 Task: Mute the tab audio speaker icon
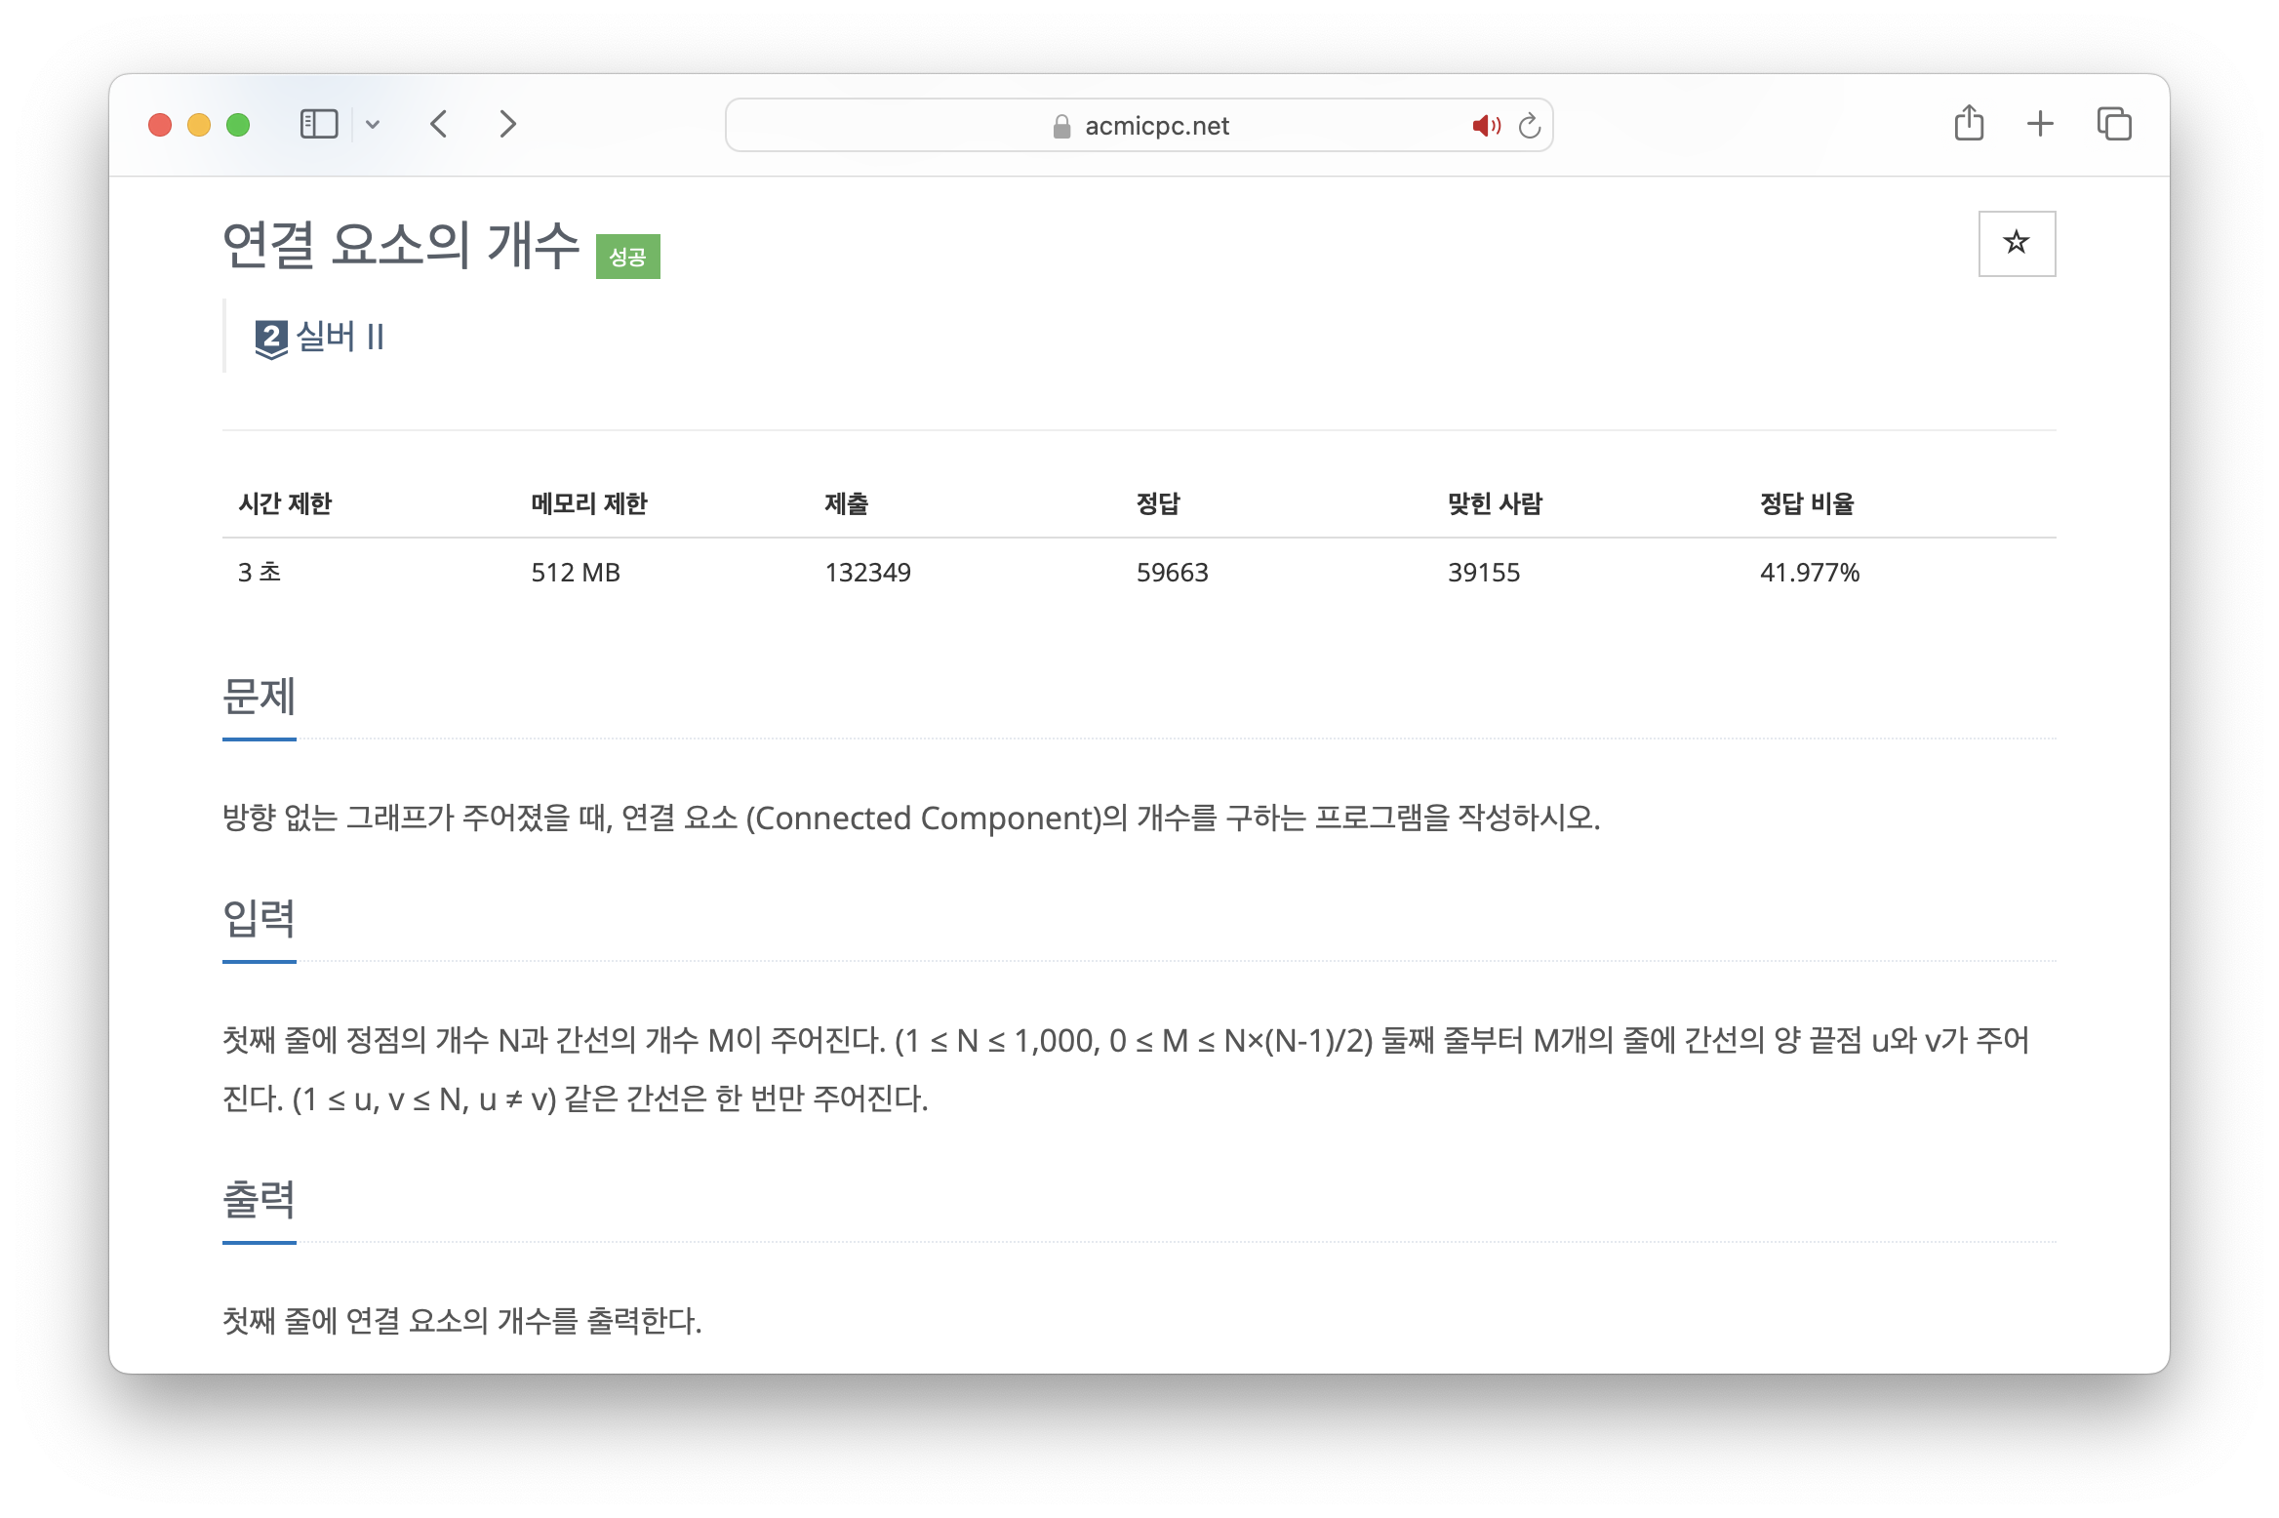pyautogui.click(x=1485, y=126)
